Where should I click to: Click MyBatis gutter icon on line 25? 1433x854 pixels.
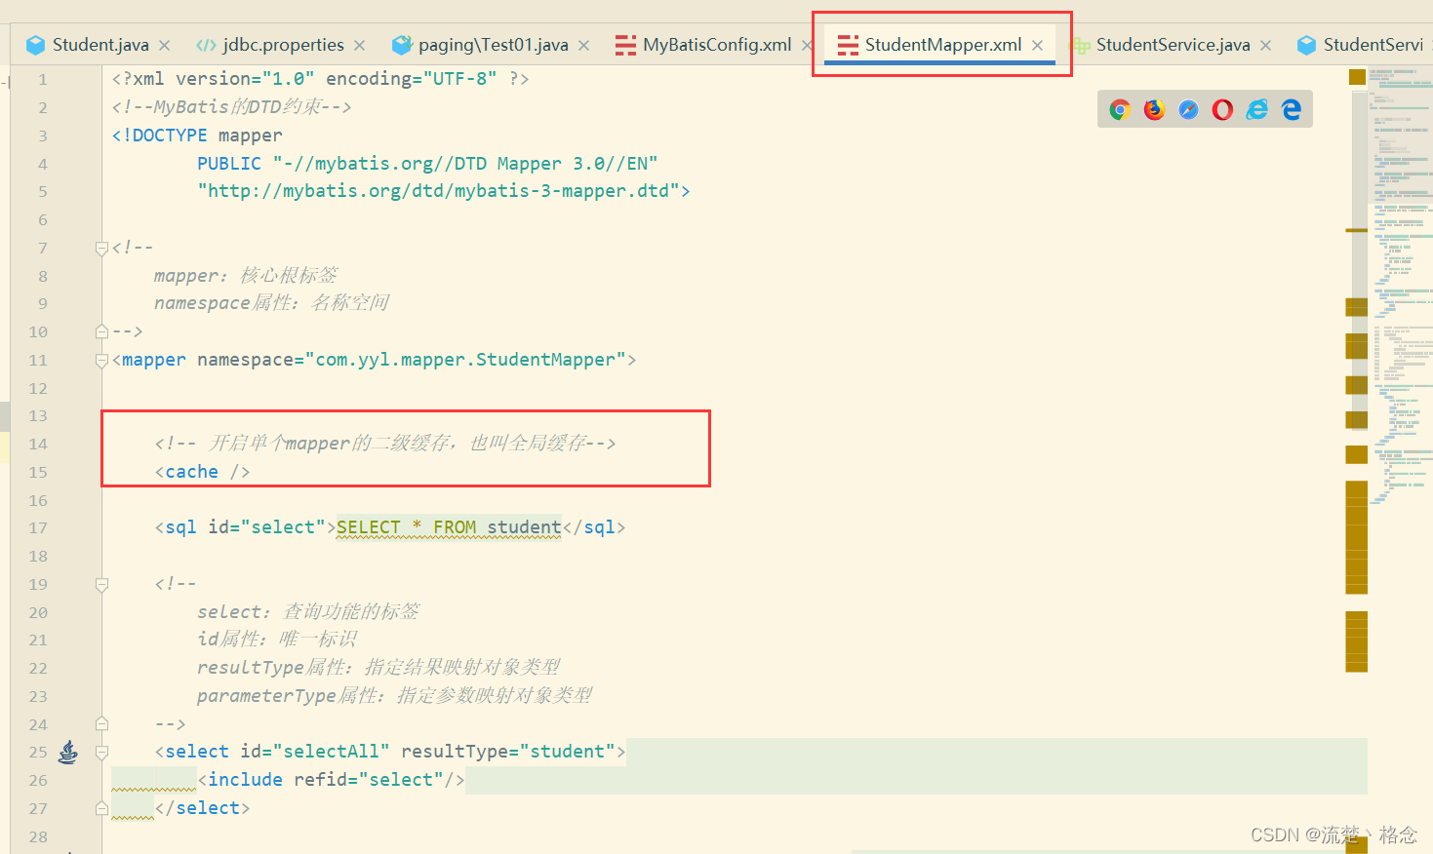click(x=68, y=752)
